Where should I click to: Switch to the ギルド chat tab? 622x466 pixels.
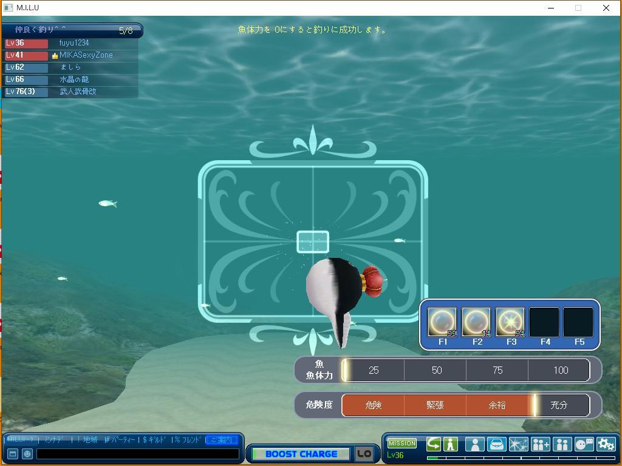coord(154,440)
